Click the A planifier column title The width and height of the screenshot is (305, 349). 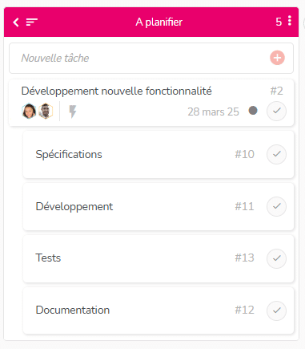[x=159, y=22]
